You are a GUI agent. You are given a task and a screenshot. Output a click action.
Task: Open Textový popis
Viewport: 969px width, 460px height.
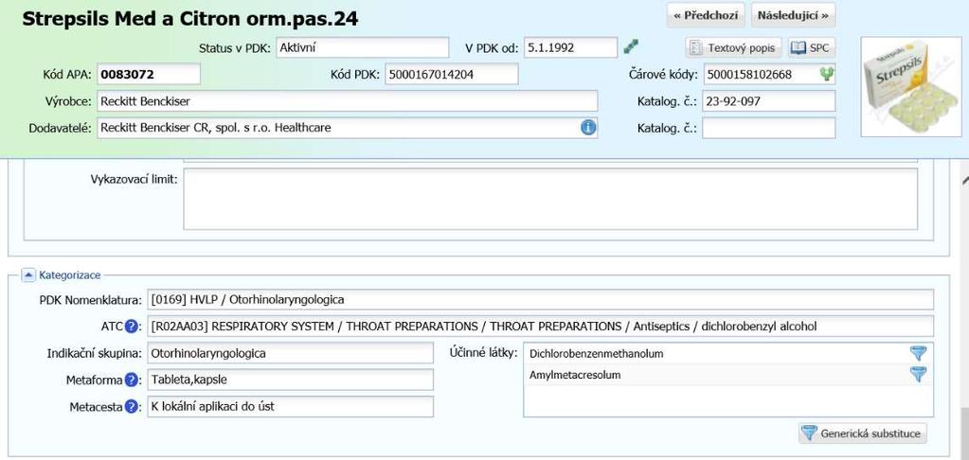[x=733, y=47]
